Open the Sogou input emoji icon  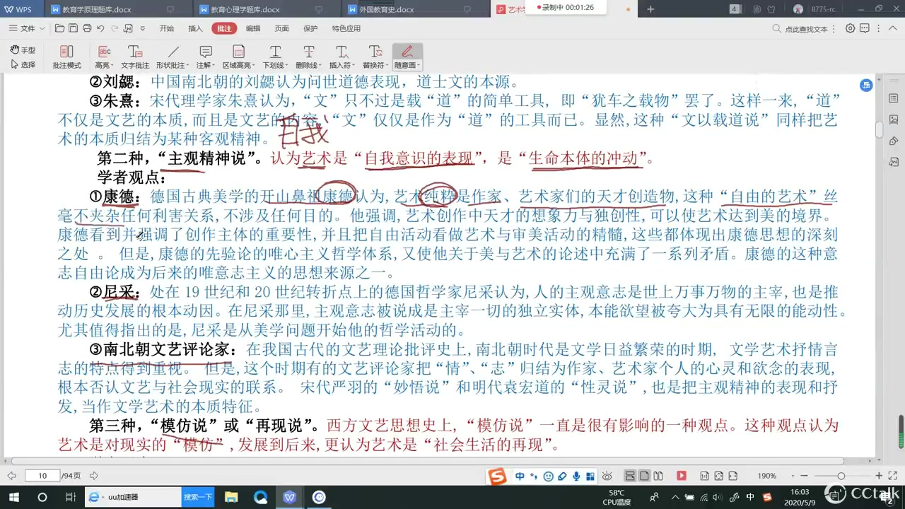[x=549, y=476]
